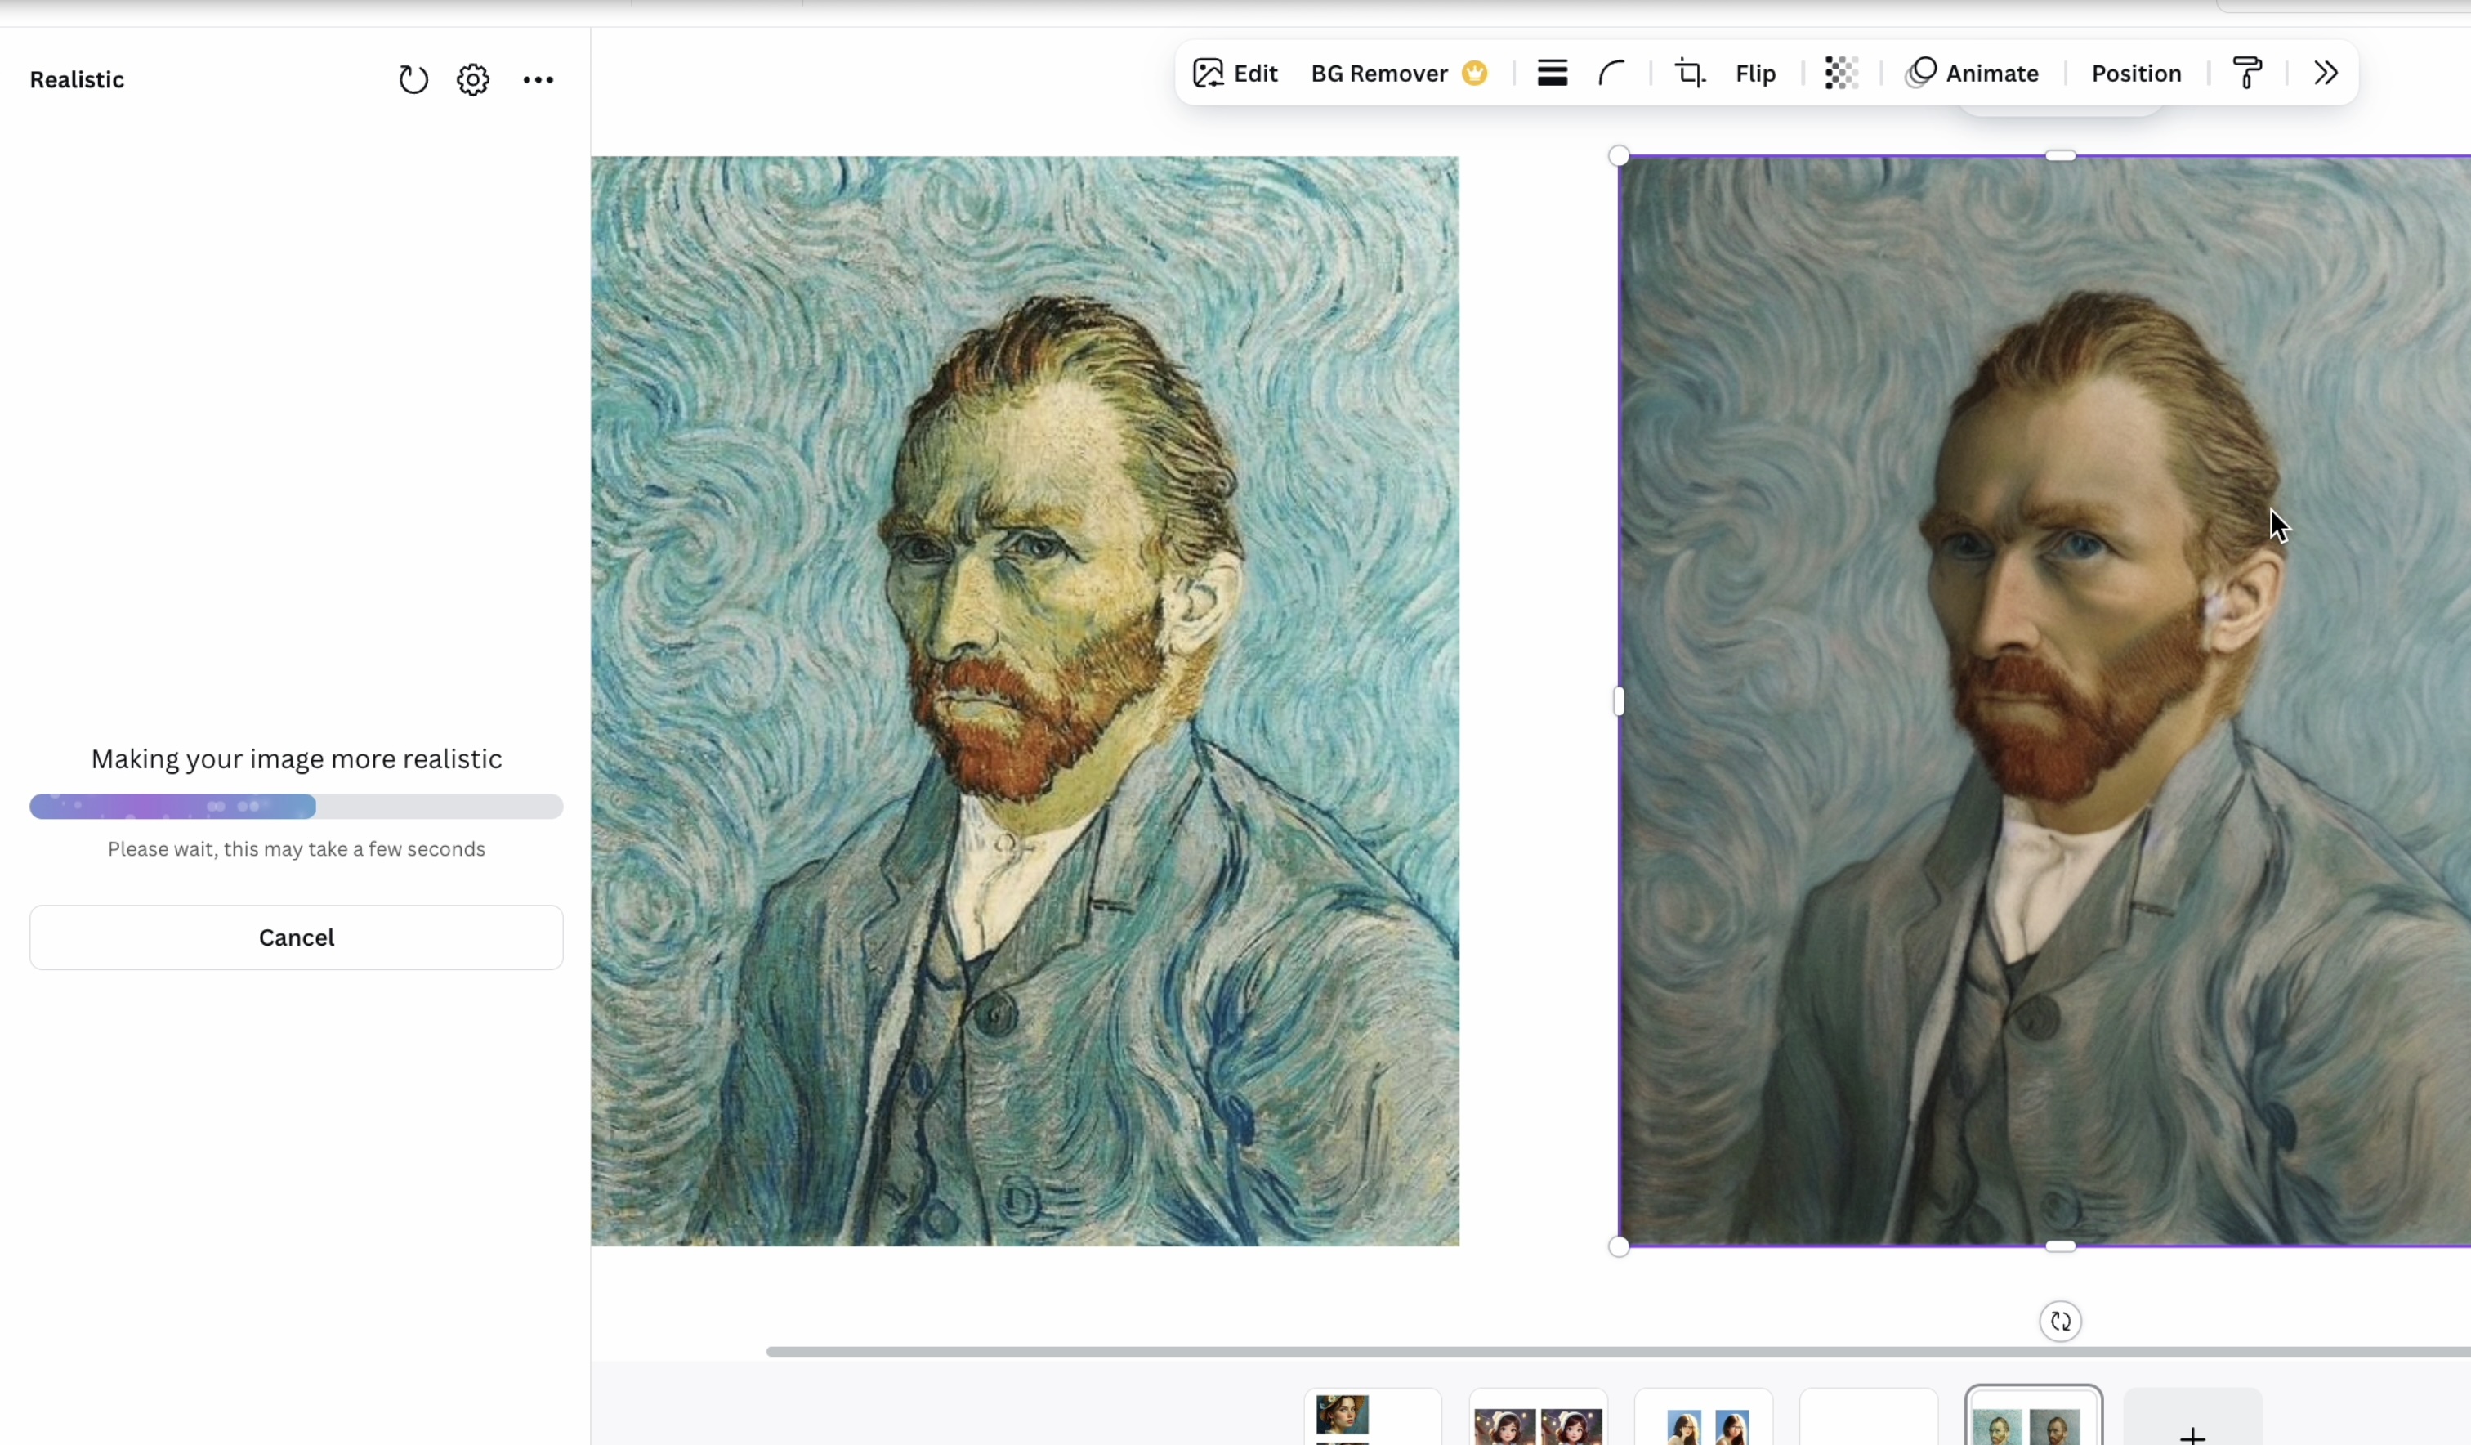Add a new page with plus button
The width and height of the screenshot is (2471, 1445).
2192,1432
